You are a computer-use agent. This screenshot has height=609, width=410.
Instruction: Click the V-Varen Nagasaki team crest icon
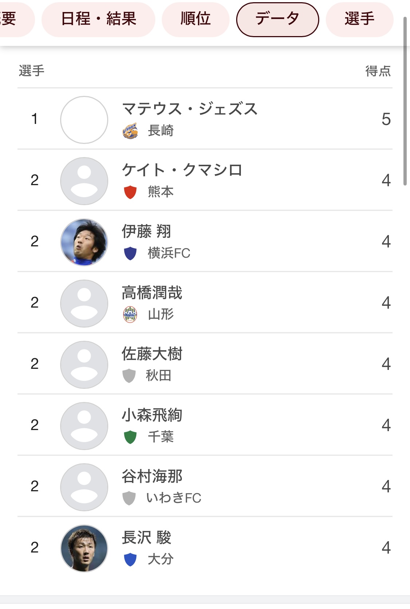point(130,131)
